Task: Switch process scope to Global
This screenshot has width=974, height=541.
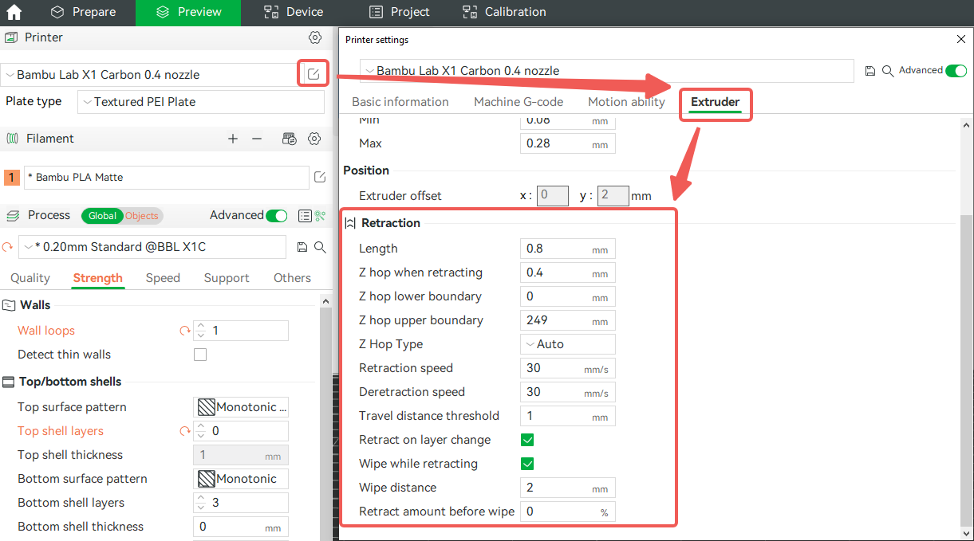Action: coord(102,216)
